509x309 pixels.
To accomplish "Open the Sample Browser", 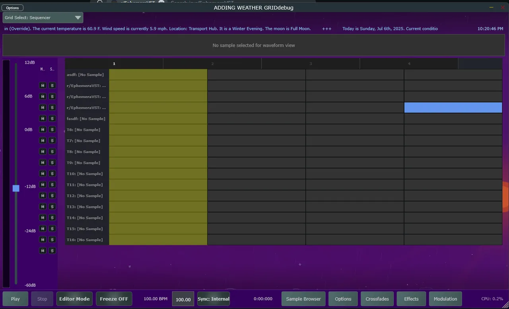I will [303, 299].
